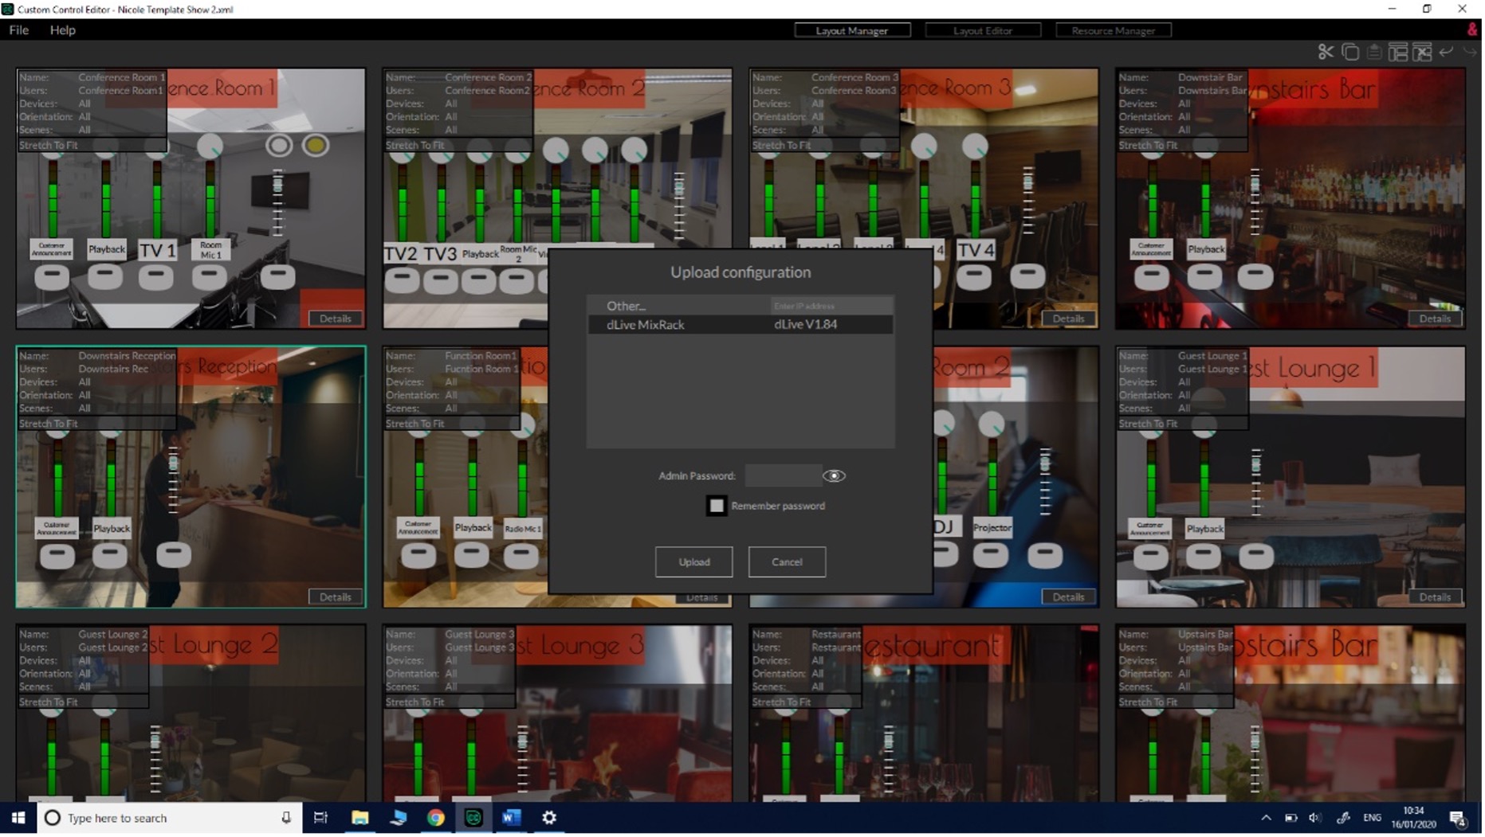The width and height of the screenshot is (1485, 837).
Task: Click the volume speaker icon in system tray
Action: 1317,819
